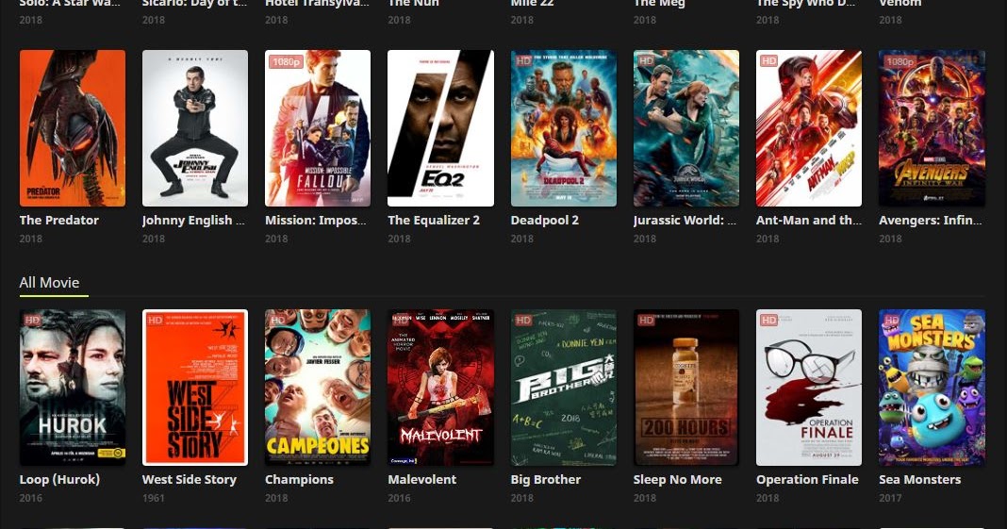This screenshot has width=1007, height=529.
Task: Open 200 Hours Sleep No More poster
Action: [x=686, y=388]
